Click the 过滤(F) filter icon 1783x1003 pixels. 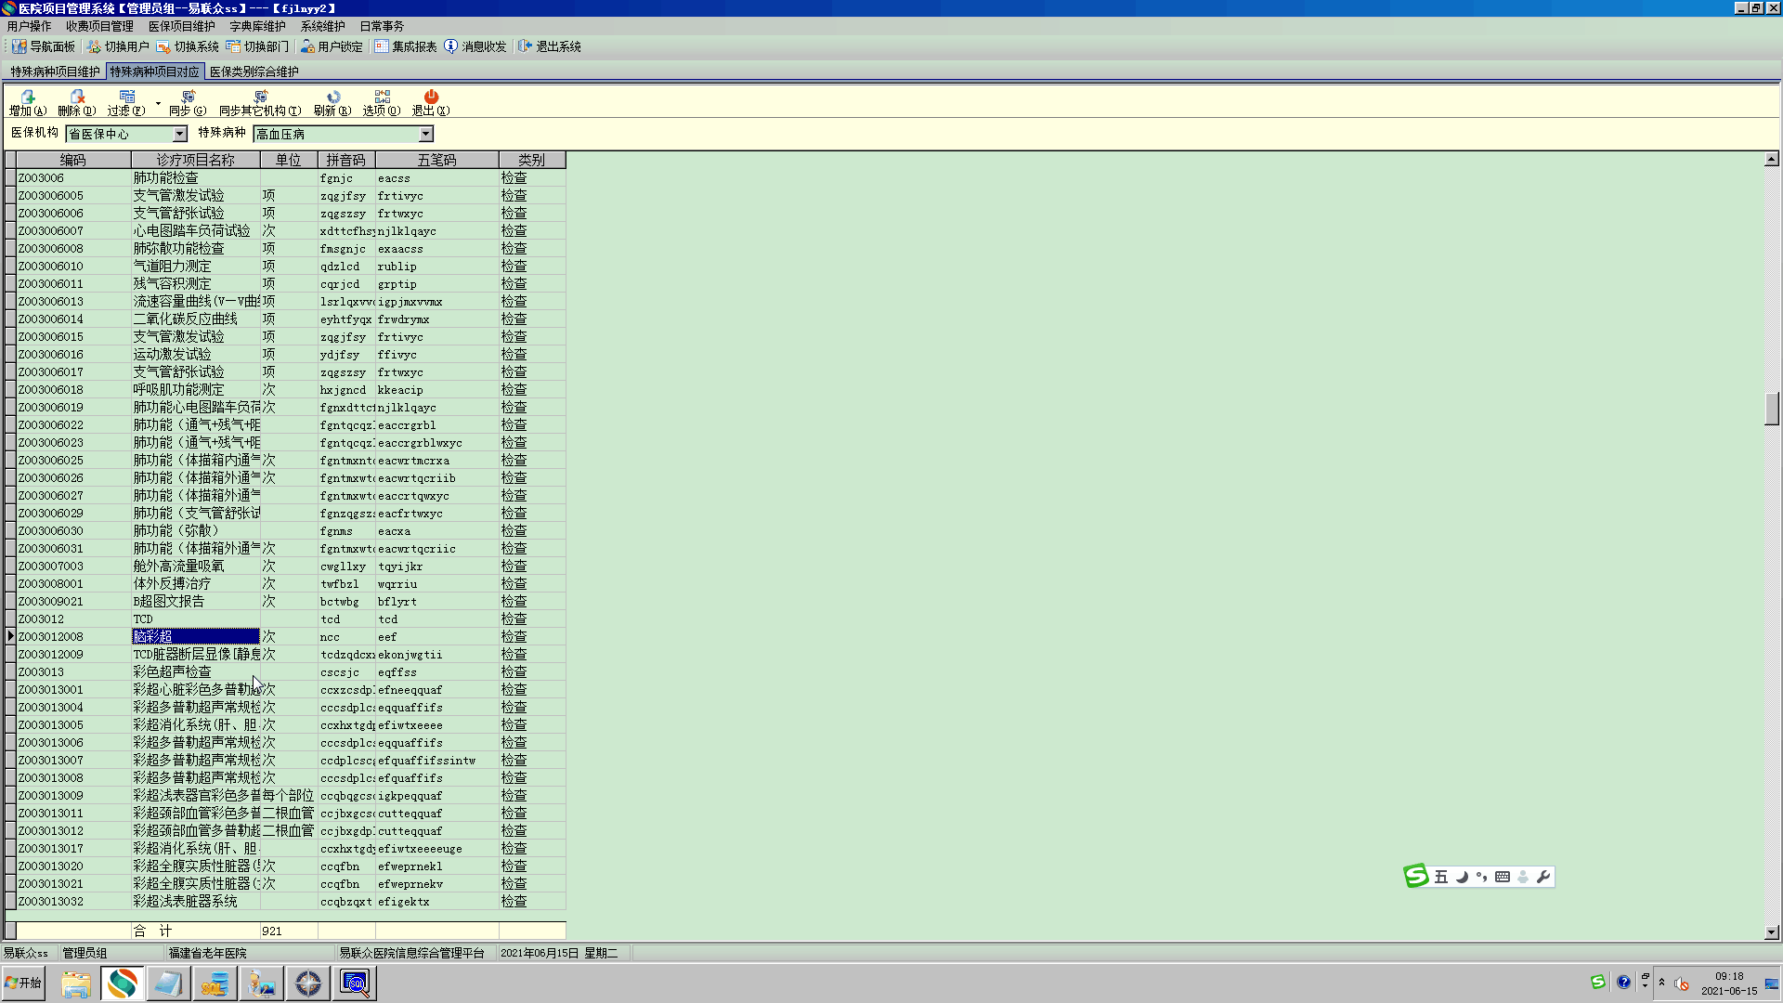click(x=126, y=97)
